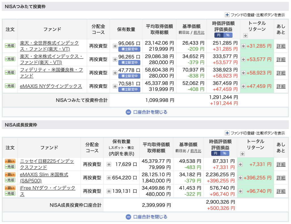Expand quantity breakdown for eMAXIS Slim 米国株式
This screenshot has height=224, width=291.
point(109,178)
